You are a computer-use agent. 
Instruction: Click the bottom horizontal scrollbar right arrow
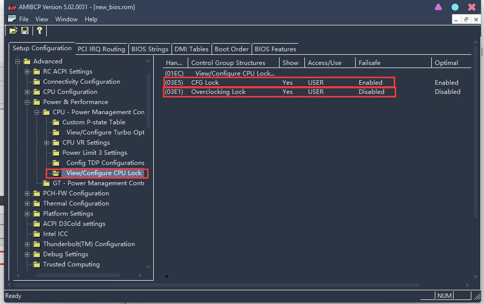[x=467, y=285]
